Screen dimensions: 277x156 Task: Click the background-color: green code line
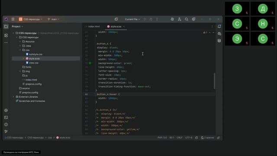pyautogui.click(x=115, y=63)
